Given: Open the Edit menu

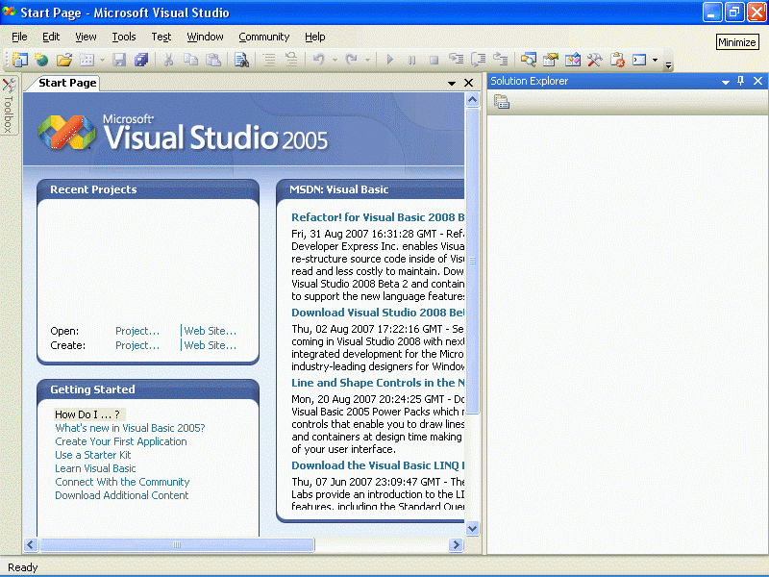Looking at the screenshot, I should coord(51,37).
